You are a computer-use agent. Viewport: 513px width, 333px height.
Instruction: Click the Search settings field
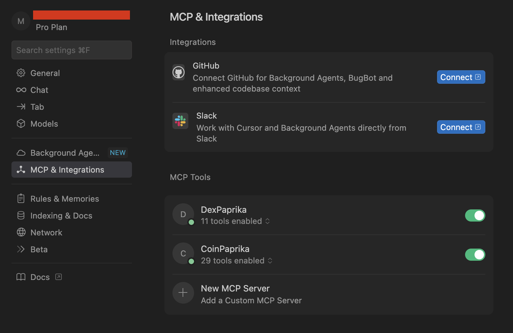coord(72,50)
